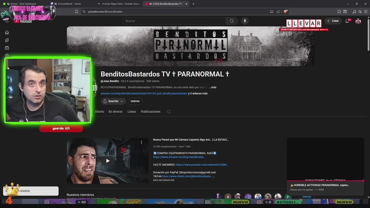370x208 pixels.
Task: Bookmark this page in the browser toolbar
Action: pyautogui.click(x=76, y=12)
